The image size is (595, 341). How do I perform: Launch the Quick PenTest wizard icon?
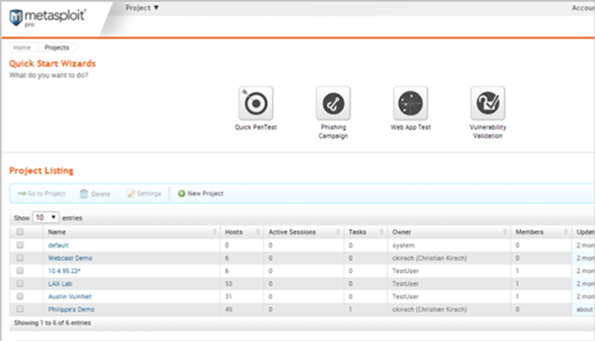click(x=256, y=103)
